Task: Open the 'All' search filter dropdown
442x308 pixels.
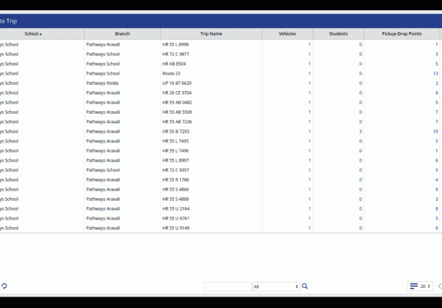Action: tap(276, 286)
